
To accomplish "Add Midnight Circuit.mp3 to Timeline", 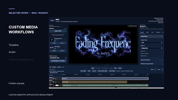I will (54, 43).
